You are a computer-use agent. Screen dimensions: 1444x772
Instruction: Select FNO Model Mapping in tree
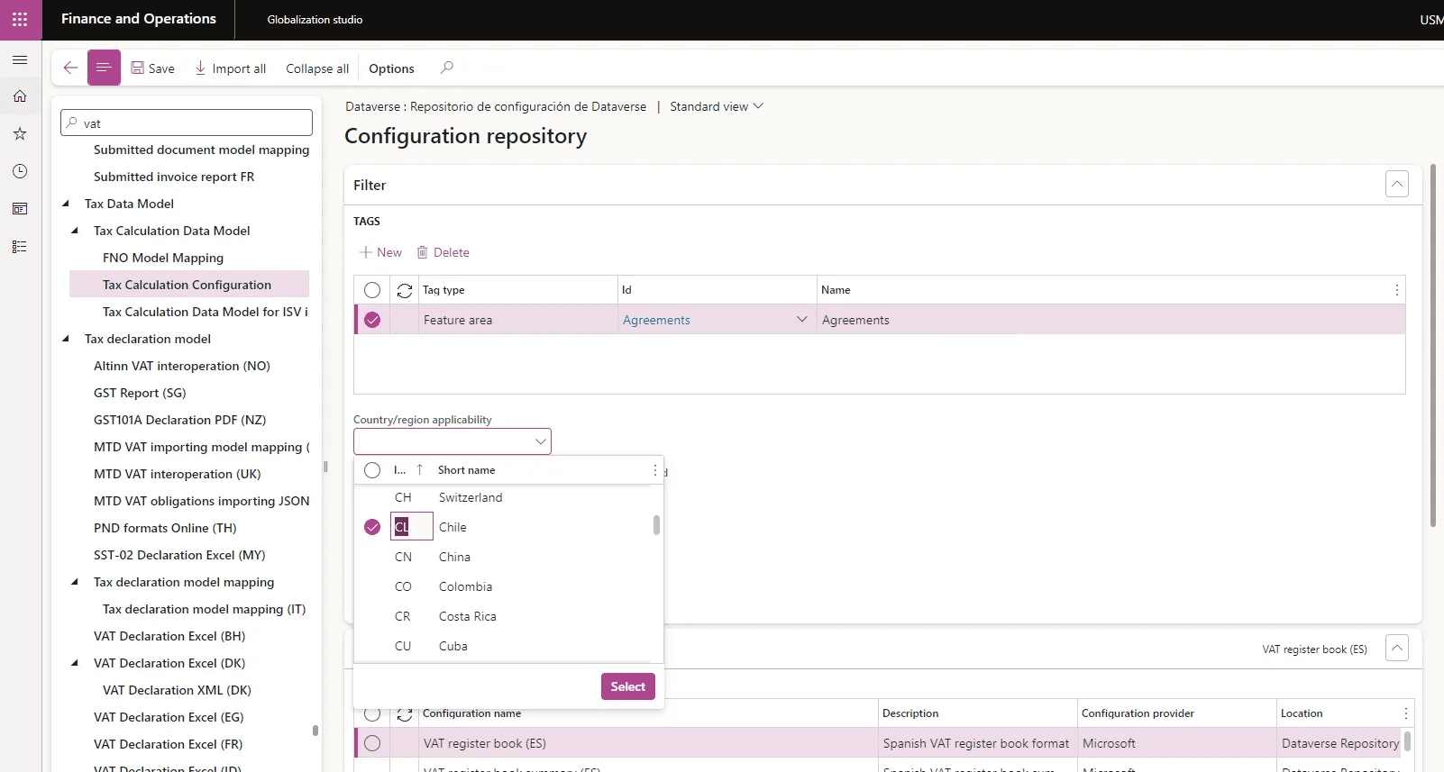click(163, 258)
